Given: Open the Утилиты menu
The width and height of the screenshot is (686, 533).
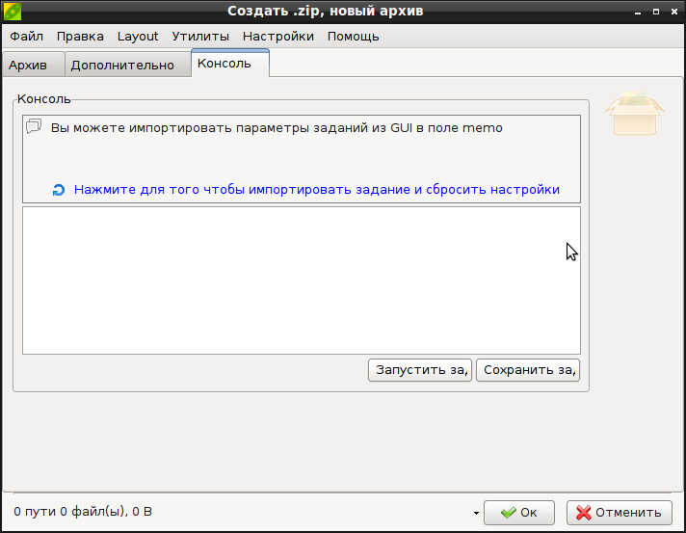Looking at the screenshot, I should coord(200,37).
